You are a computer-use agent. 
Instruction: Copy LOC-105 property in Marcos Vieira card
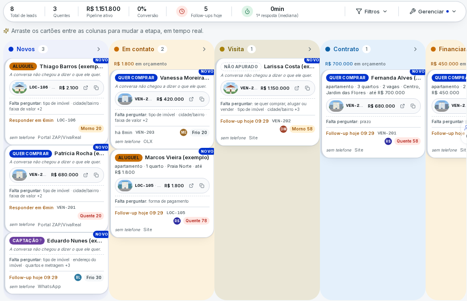pos(202,186)
